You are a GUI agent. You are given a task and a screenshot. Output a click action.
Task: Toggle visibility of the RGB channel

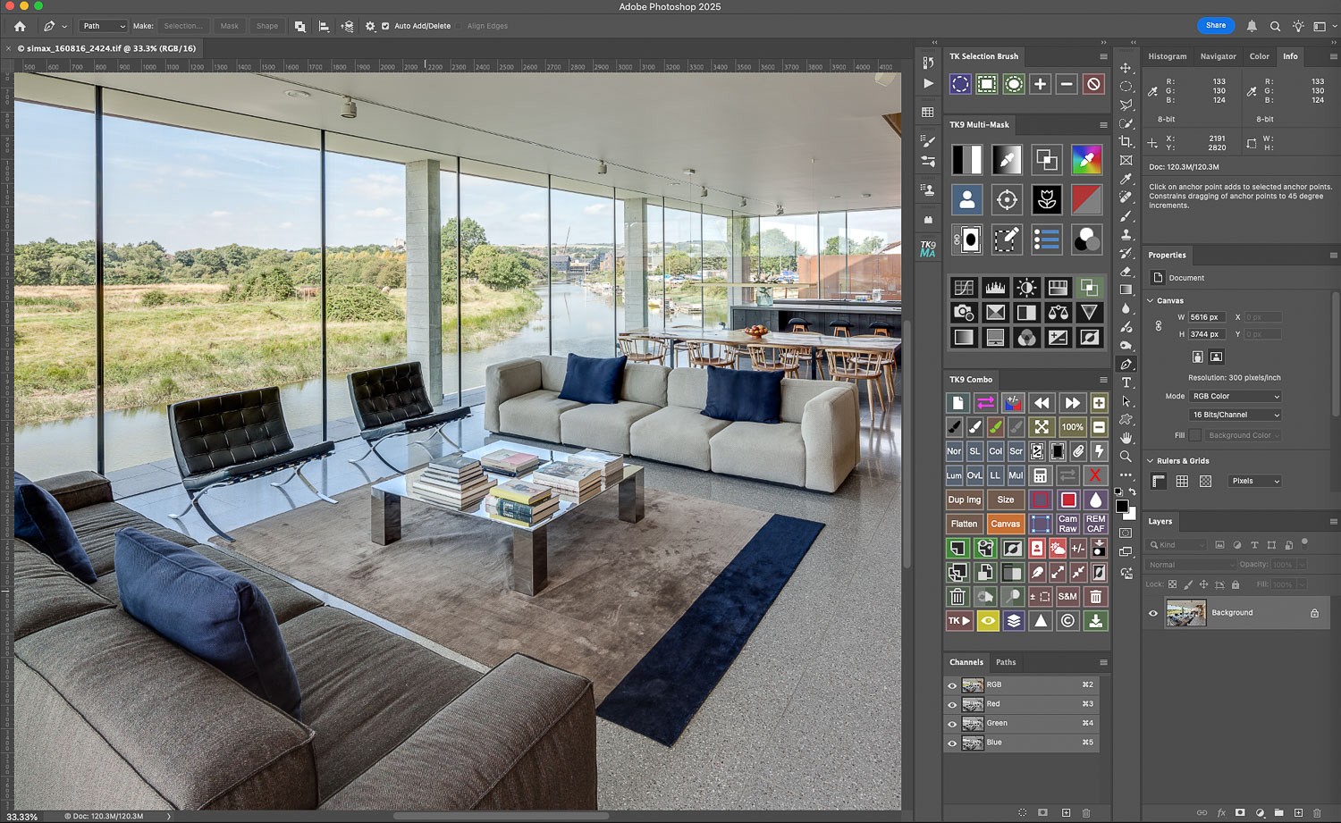[952, 685]
